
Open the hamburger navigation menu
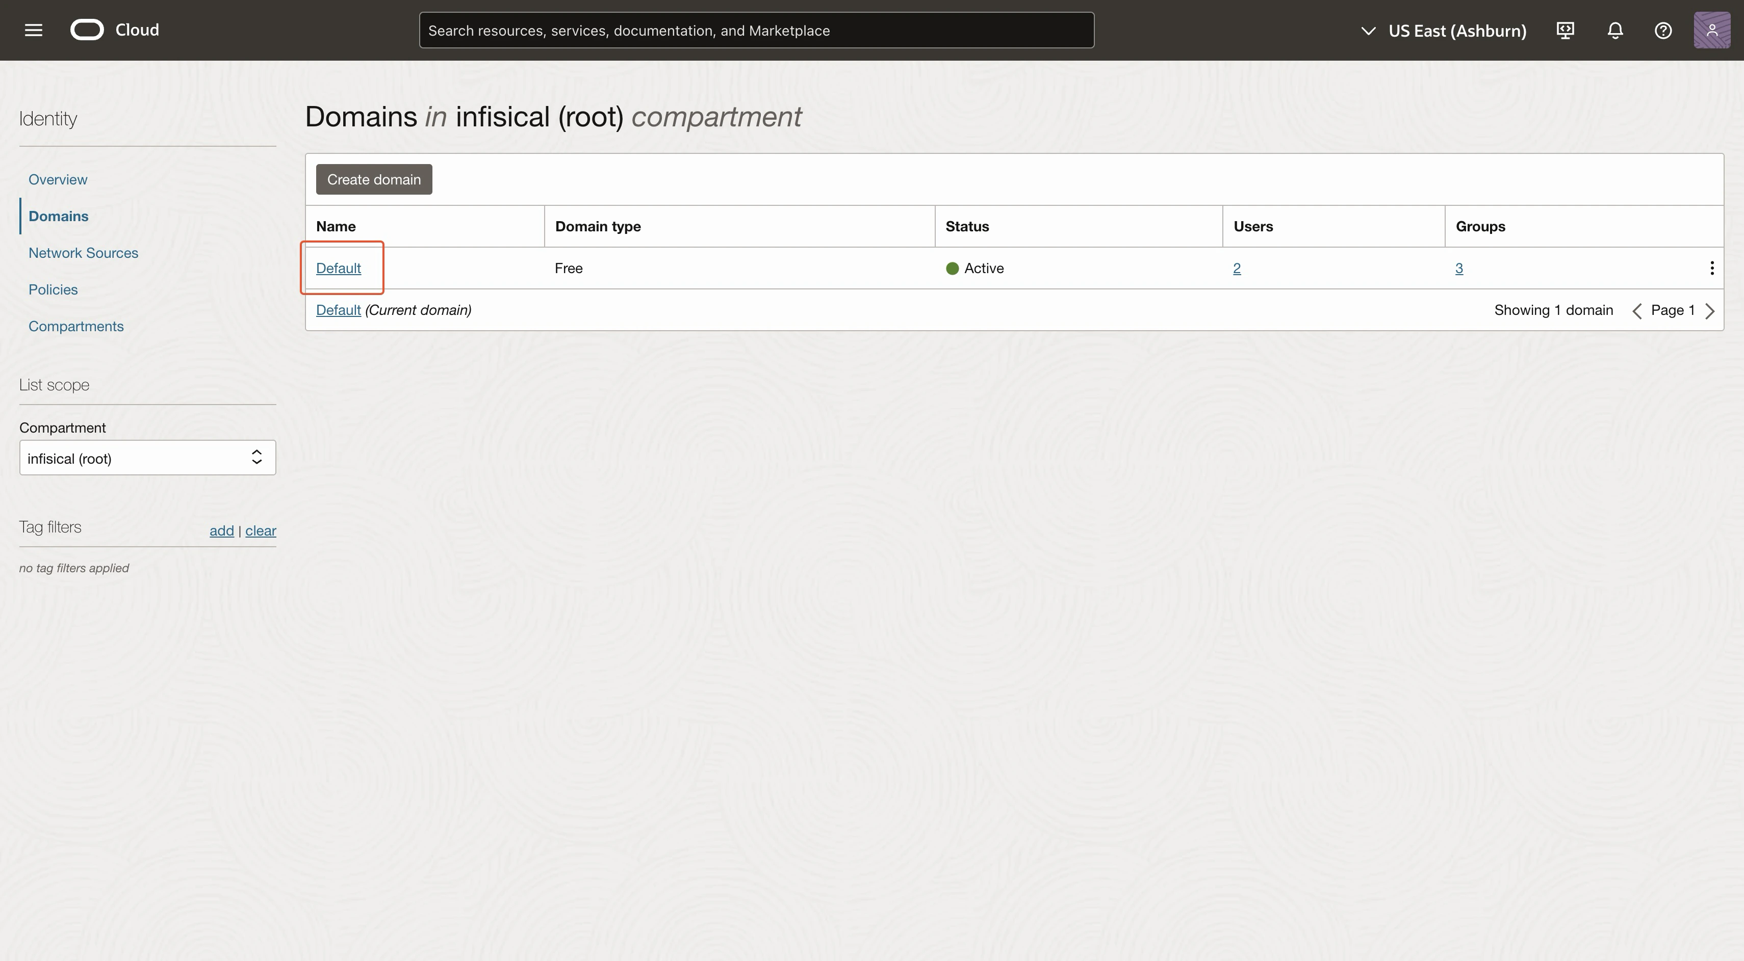[33, 31]
